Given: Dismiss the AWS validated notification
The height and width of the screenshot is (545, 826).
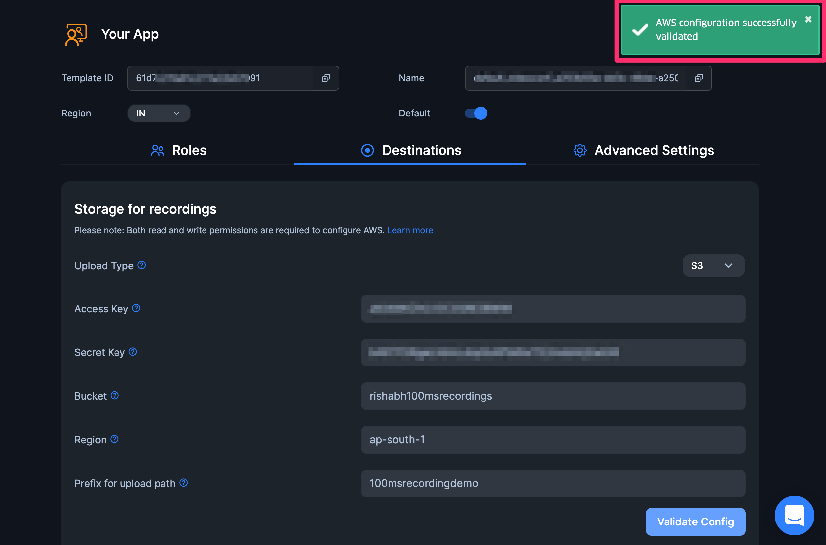Looking at the screenshot, I should pyautogui.click(x=808, y=19).
